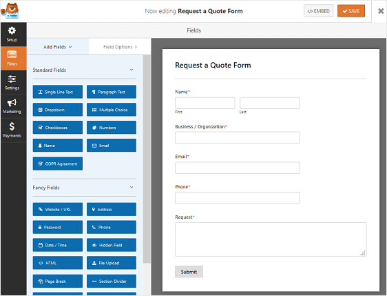
Task: Click the orange Save button
Action: pos(351,11)
